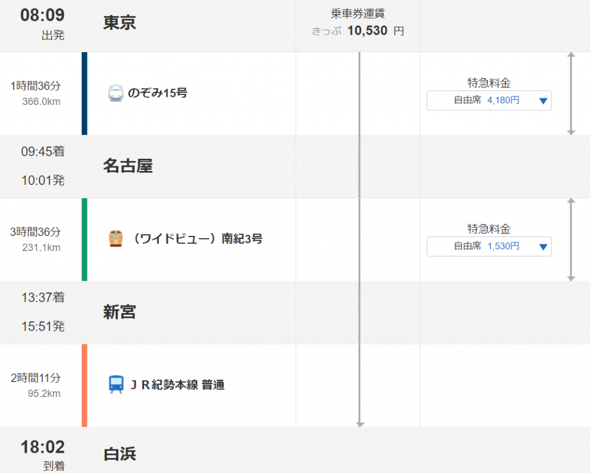
Task: Open the 自由席 1,530円 seat dropdown
Action: pyautogui.click(x=488, y=247)
